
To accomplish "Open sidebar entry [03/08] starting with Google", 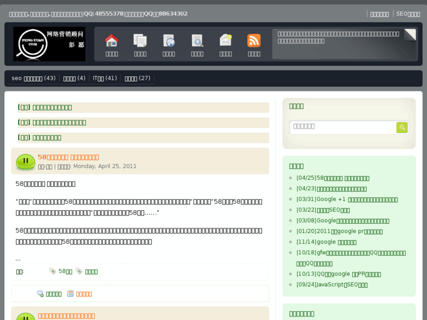I will [x=343, y=221].
